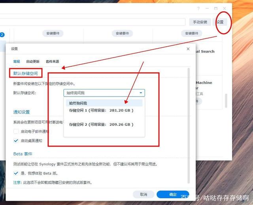The width and height of the screenshot is (253, 205).
Task: Click 取消 to cancel settings
Action: [143, 194]
